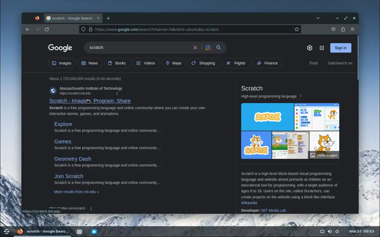Go back with the browser back arrow

(x=28, y=29)
